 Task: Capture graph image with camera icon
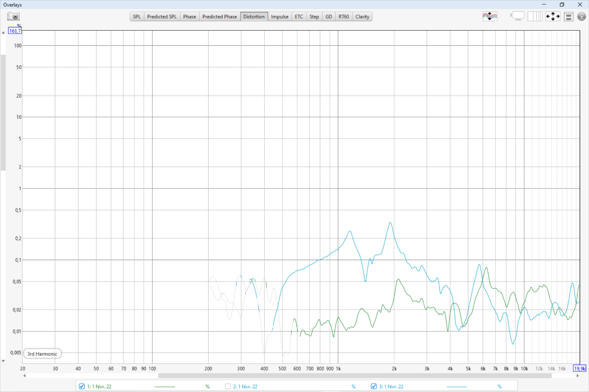point(13,16)
